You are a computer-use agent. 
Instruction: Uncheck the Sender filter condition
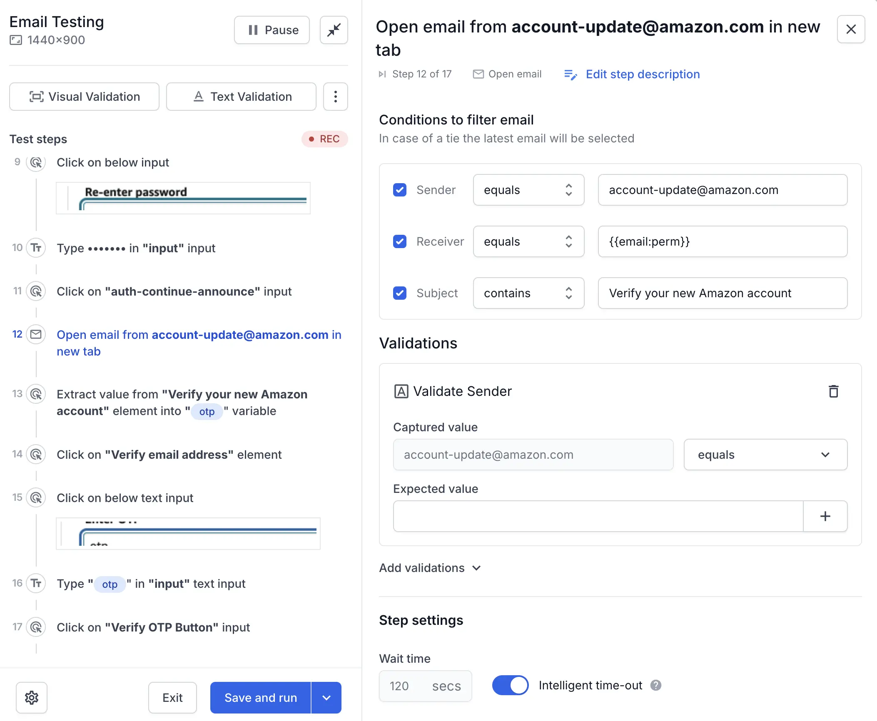pos(399,190)
